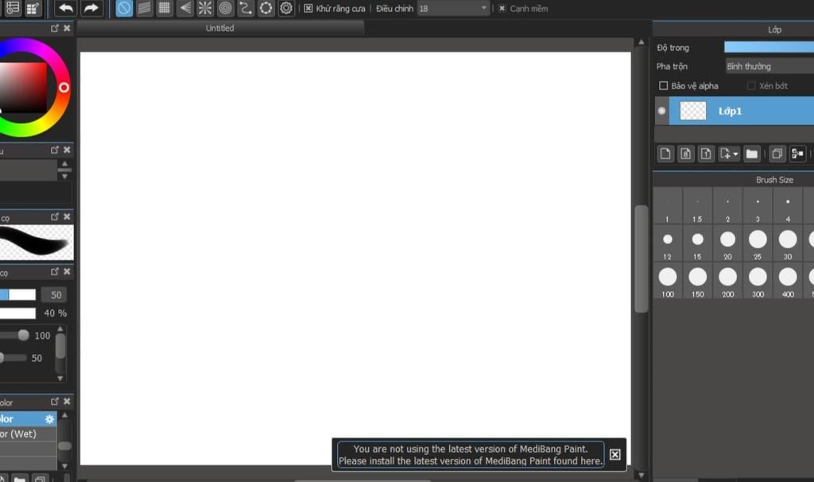Viewport: 814px width, 482px height.
Task: Dismiss the MediBang update notification
Action: 614,454
